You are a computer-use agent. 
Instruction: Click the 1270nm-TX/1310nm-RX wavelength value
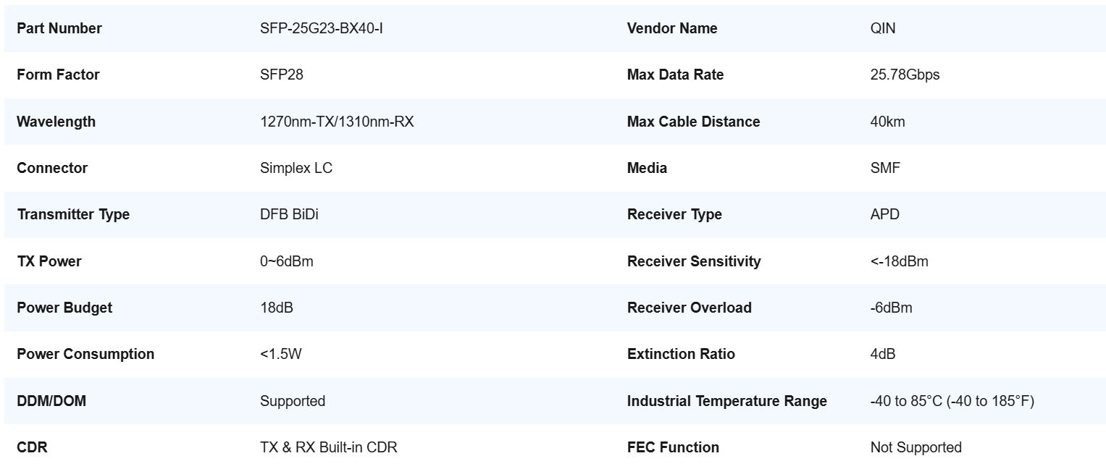337,122
